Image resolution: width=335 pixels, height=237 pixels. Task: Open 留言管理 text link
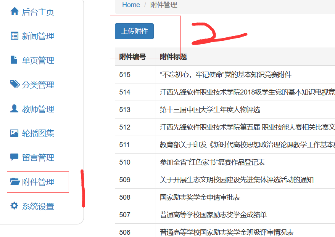click(38, 158)
